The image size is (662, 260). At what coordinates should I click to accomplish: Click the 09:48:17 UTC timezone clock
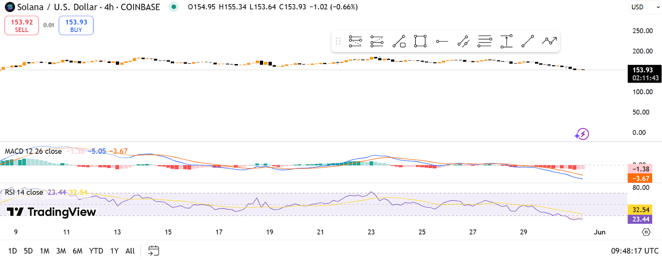634,251
